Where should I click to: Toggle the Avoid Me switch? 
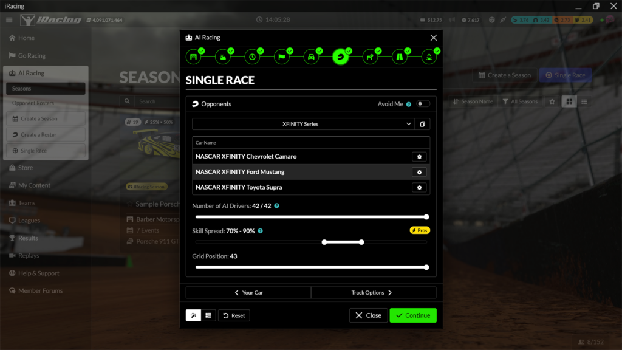pos(423,104)
